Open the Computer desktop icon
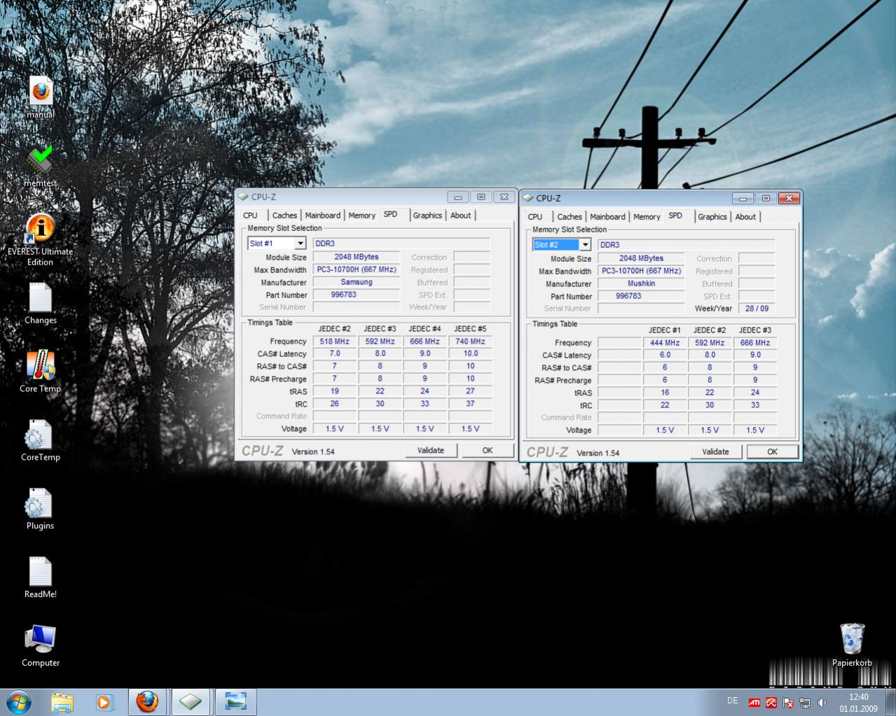The image size is (896, 716). (x=41, y=645)
